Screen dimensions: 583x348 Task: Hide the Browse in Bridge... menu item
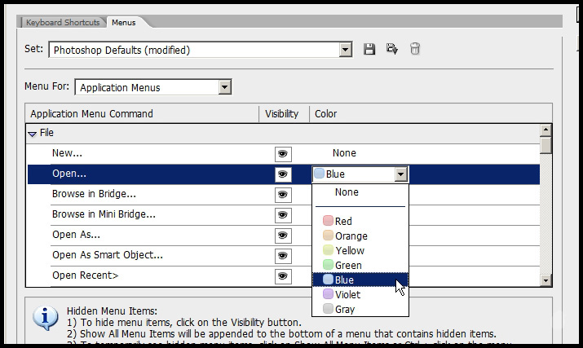coord(283,195)
